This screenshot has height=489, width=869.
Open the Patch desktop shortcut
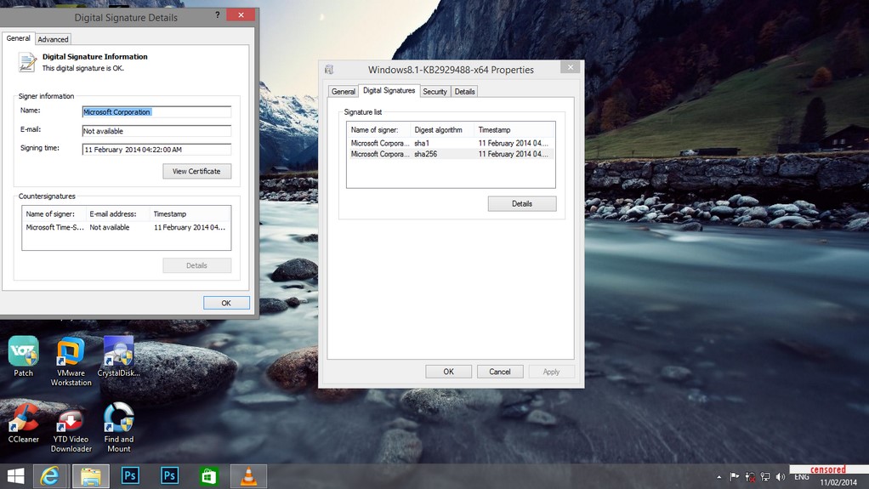click(x=23, y=356)
